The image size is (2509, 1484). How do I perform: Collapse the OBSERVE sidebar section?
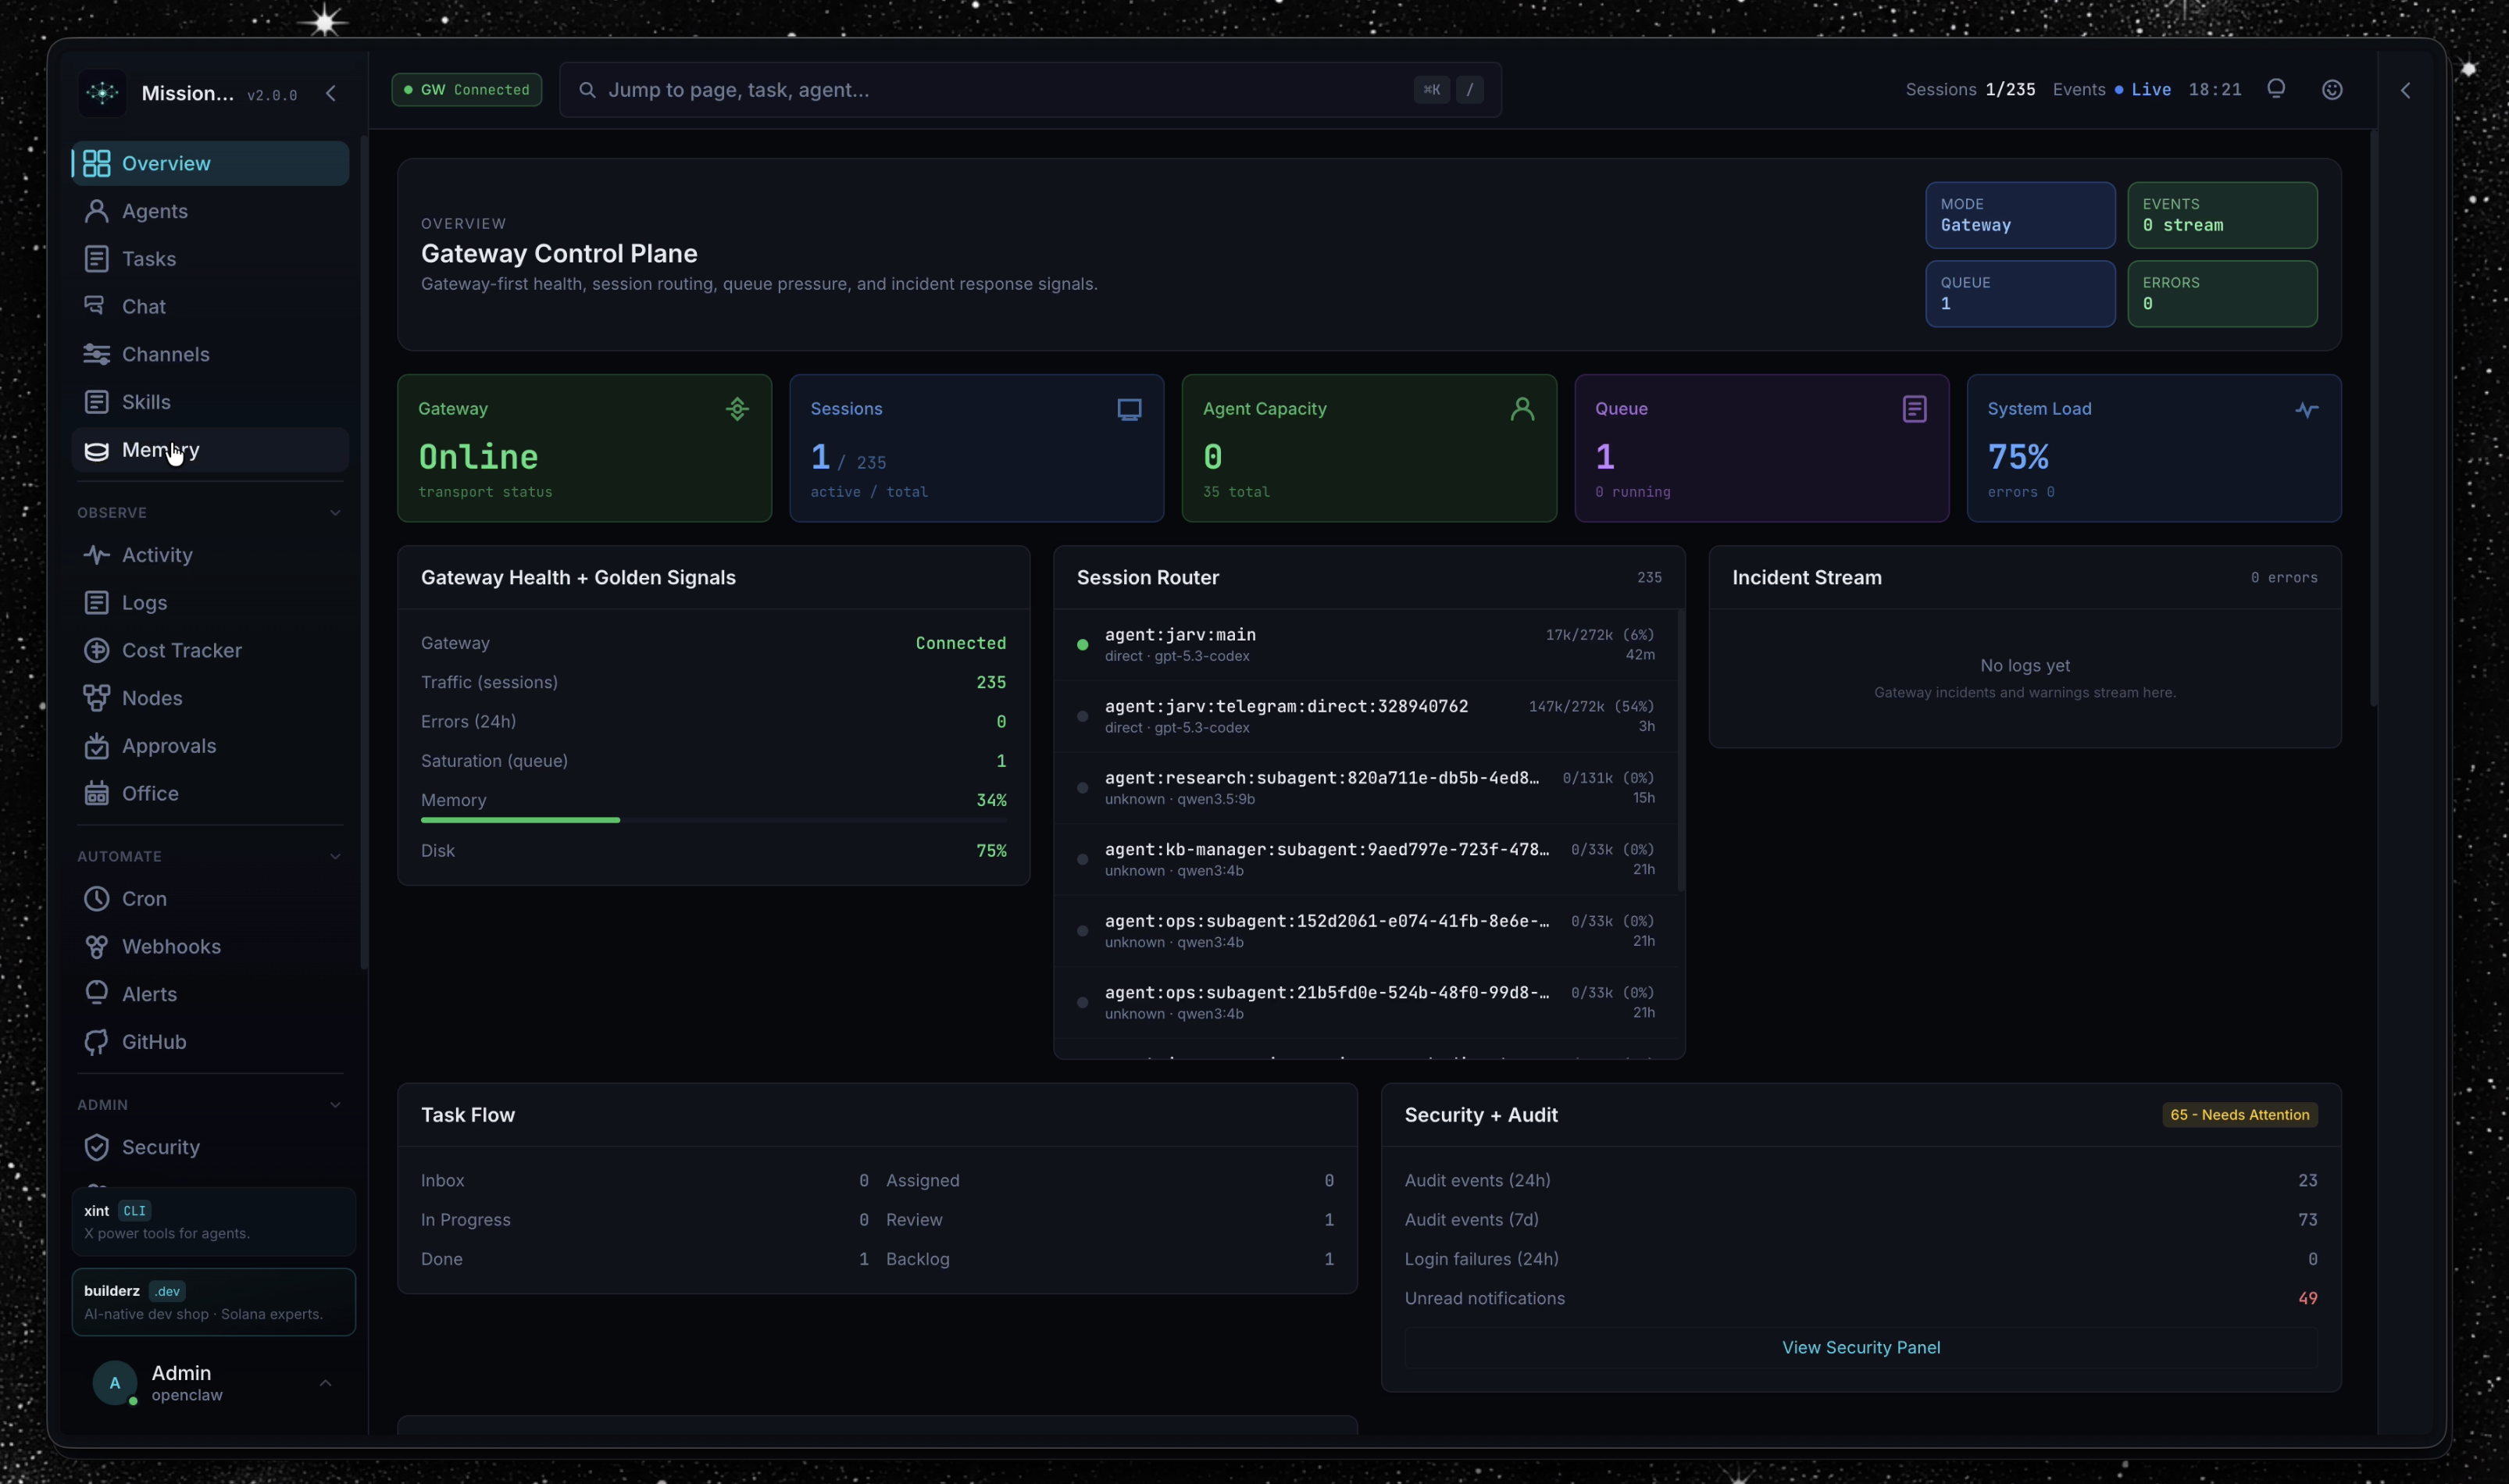click(336, 512)
